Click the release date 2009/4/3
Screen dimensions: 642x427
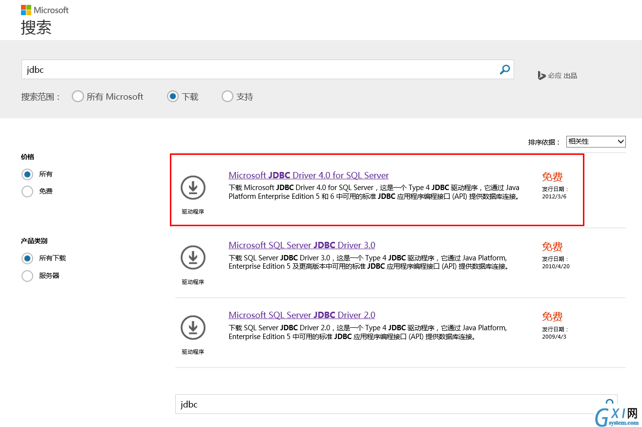point(554,337)
